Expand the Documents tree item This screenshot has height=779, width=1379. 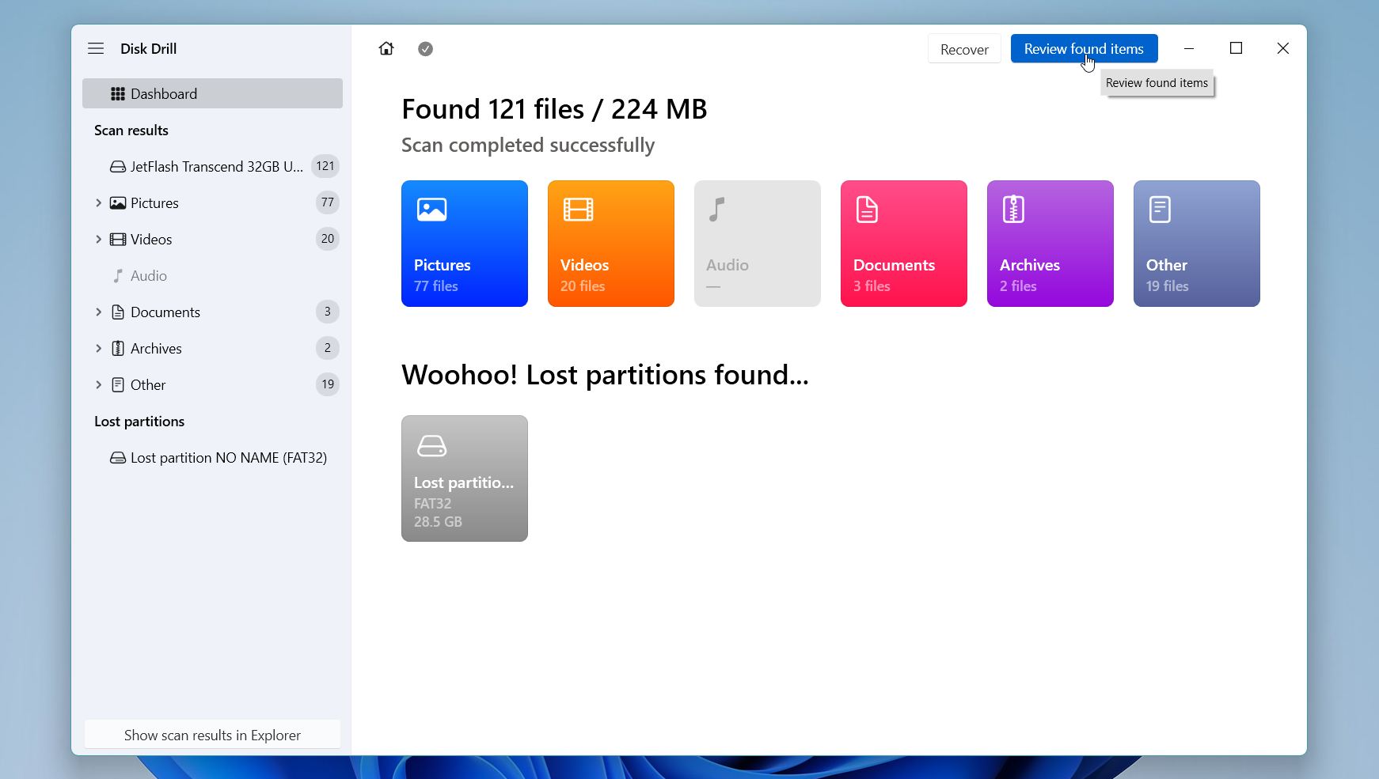pos(98,312)
